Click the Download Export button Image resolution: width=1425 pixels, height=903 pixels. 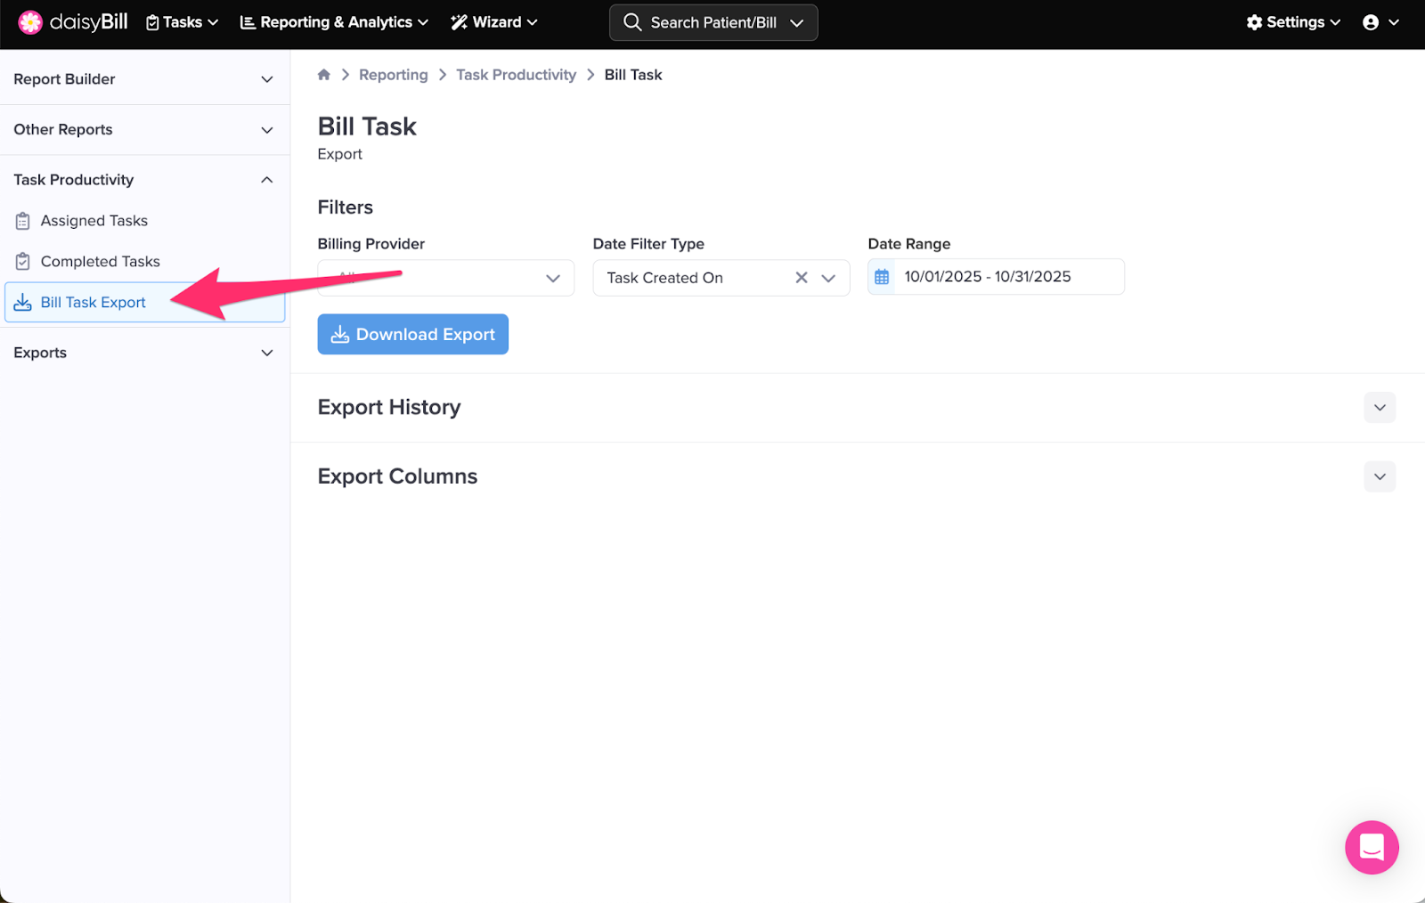click(412, 334)
